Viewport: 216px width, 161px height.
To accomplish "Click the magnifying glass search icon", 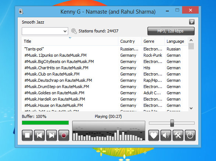I will click(x=74, y=31).
